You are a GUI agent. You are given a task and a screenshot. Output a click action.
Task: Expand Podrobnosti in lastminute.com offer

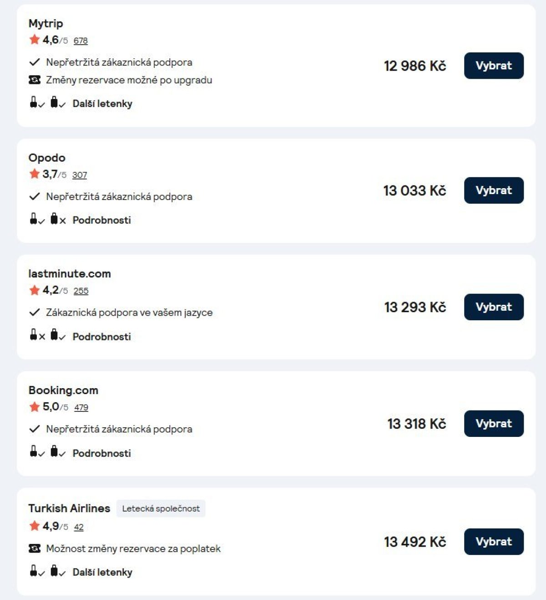click(x=102, y=337)
